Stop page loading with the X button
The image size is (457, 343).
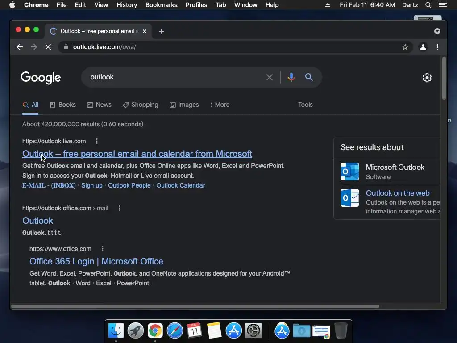[x=48, y=47]
